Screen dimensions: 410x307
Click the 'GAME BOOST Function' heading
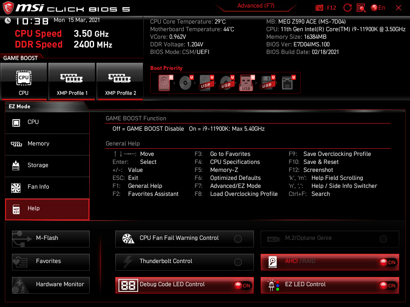(136, 118)
